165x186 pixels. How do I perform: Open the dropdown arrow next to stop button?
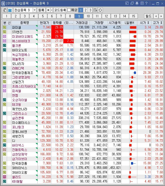[x=52, y=10]
